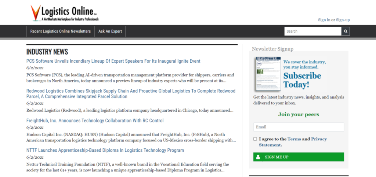Click the search magnifier icon button
Image resolution: width=376 pixels, height=177 pixels.
point(346,32)
